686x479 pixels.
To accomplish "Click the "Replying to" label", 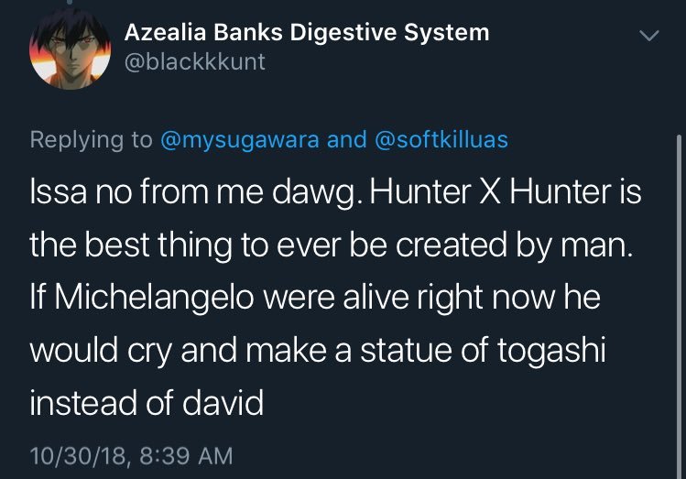I will coord(92,140).
